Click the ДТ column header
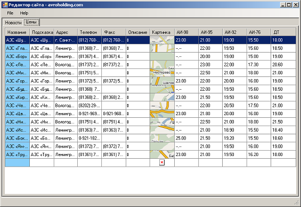 [x=283, y=32]
